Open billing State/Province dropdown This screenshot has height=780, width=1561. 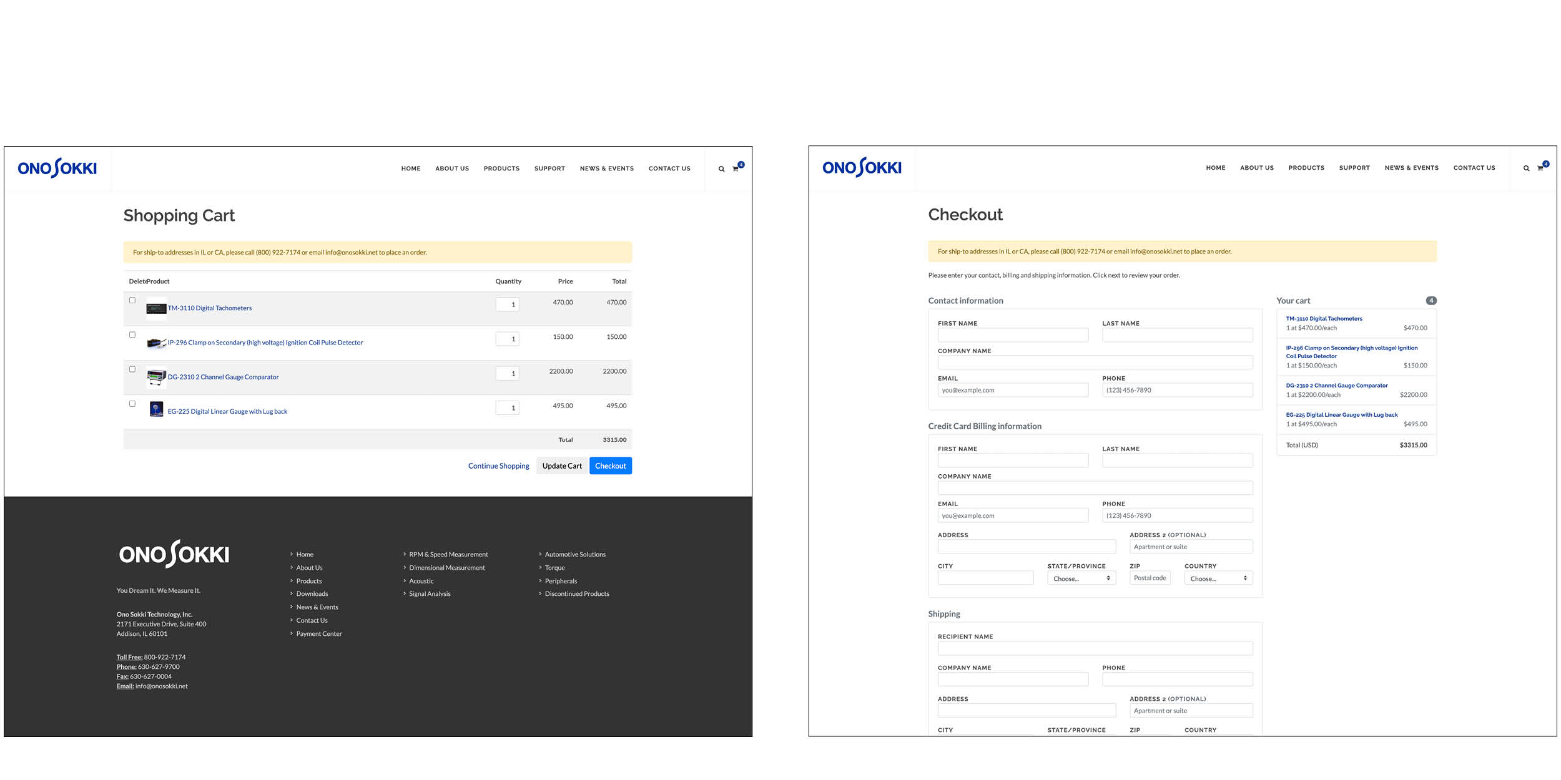tap(1081, 578)
